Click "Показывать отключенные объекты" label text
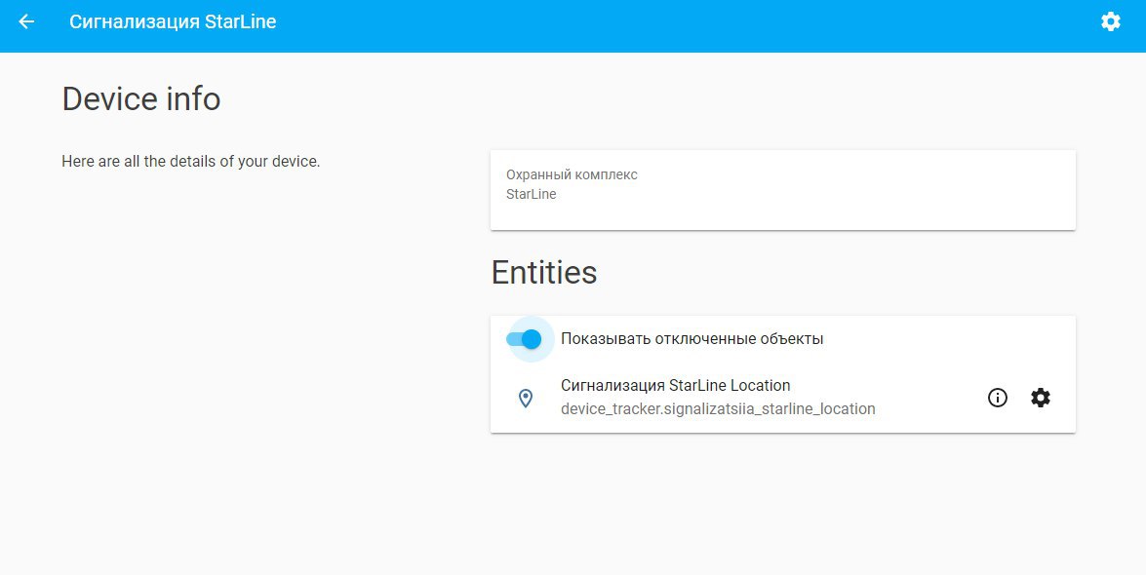 pos(692,339)
